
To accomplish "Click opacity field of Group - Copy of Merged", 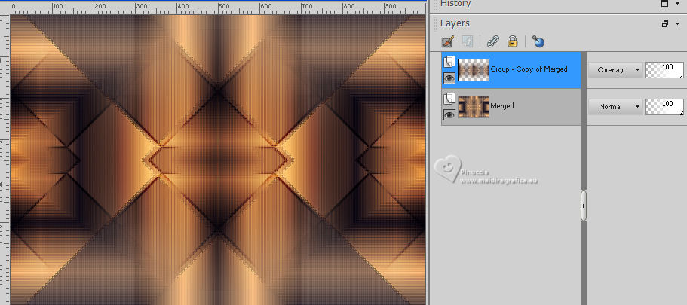I will click(664, 69).
